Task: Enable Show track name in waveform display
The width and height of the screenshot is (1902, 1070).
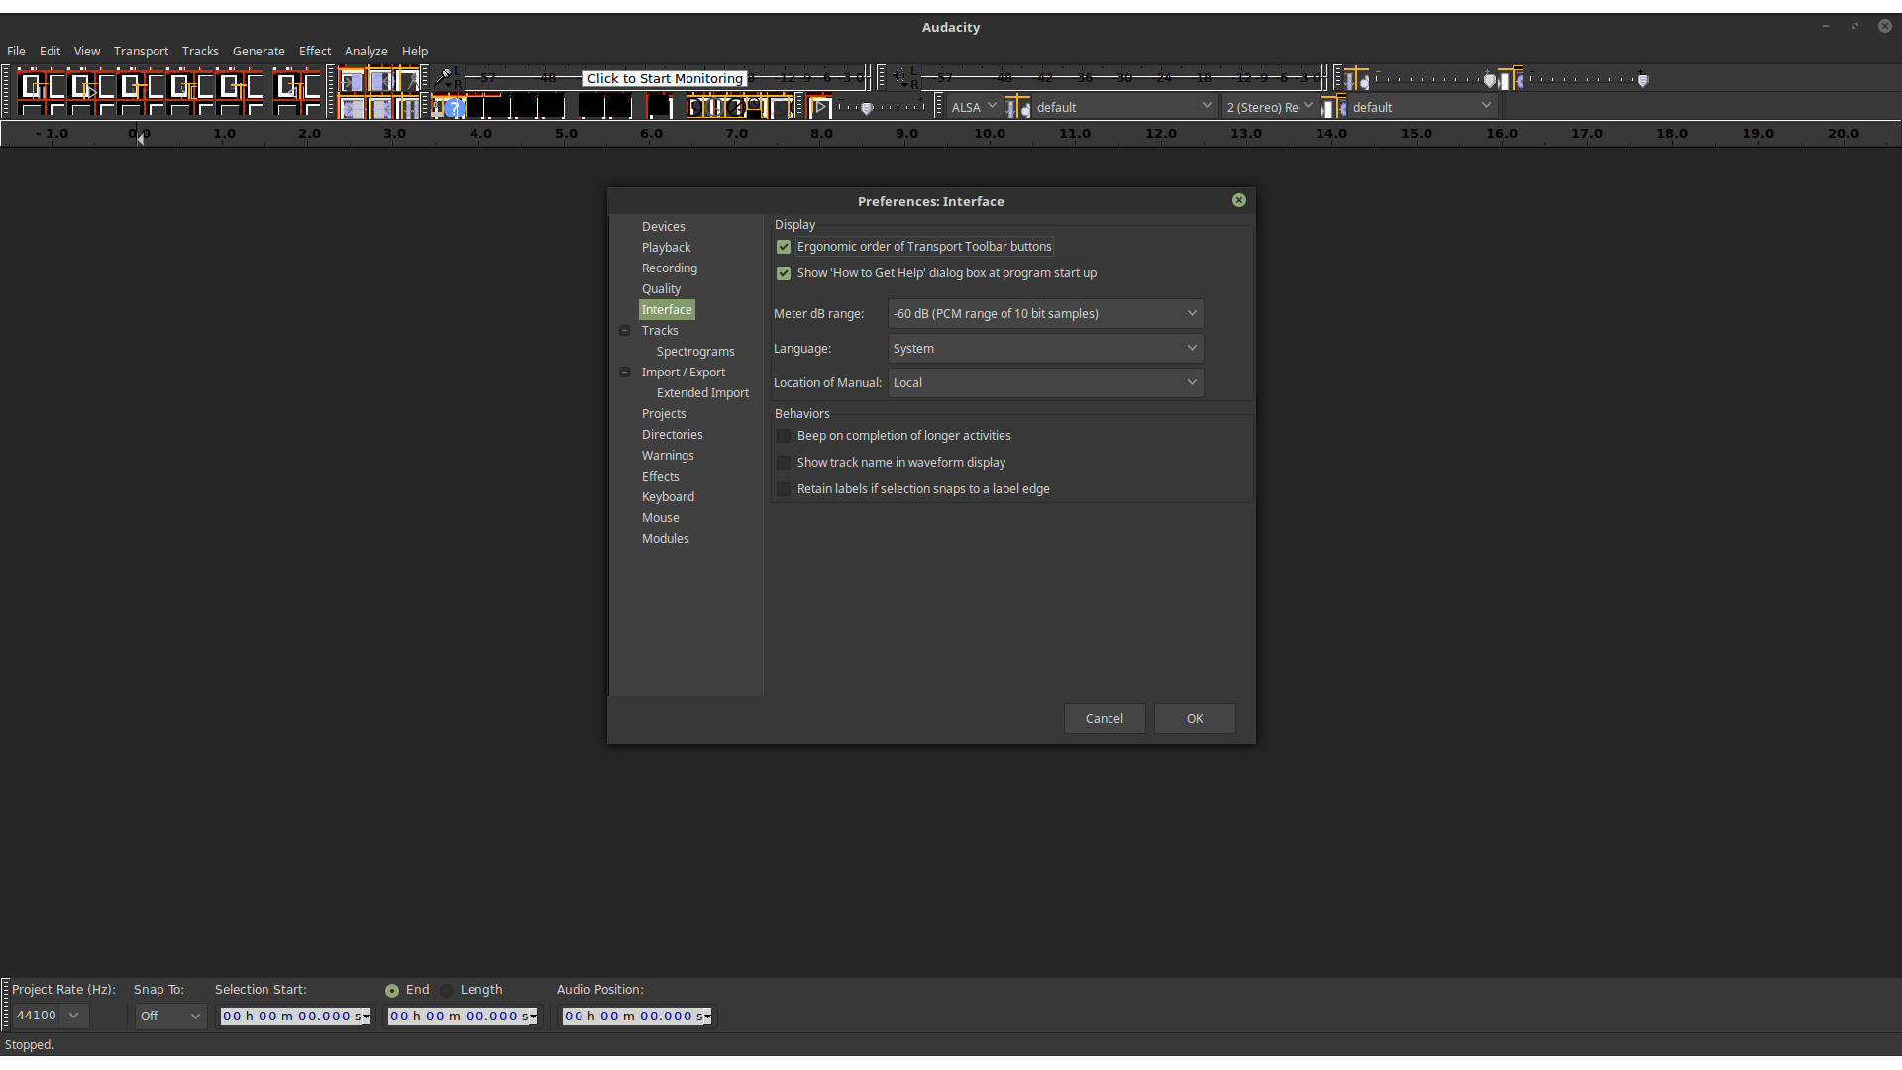Action: [784, 463]
